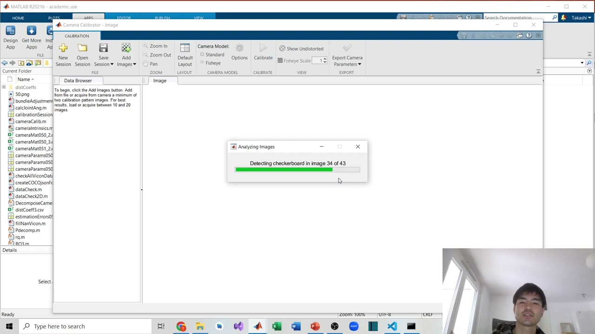The height and width of the screenshot is (334, 595).
Task: Select Standard camera model
Action: [212, 55]
